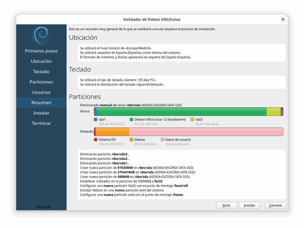This screenshot has height=228, width=304.
Task: Click the orange Debian legend swatch
Action: (x=132, y=140)
